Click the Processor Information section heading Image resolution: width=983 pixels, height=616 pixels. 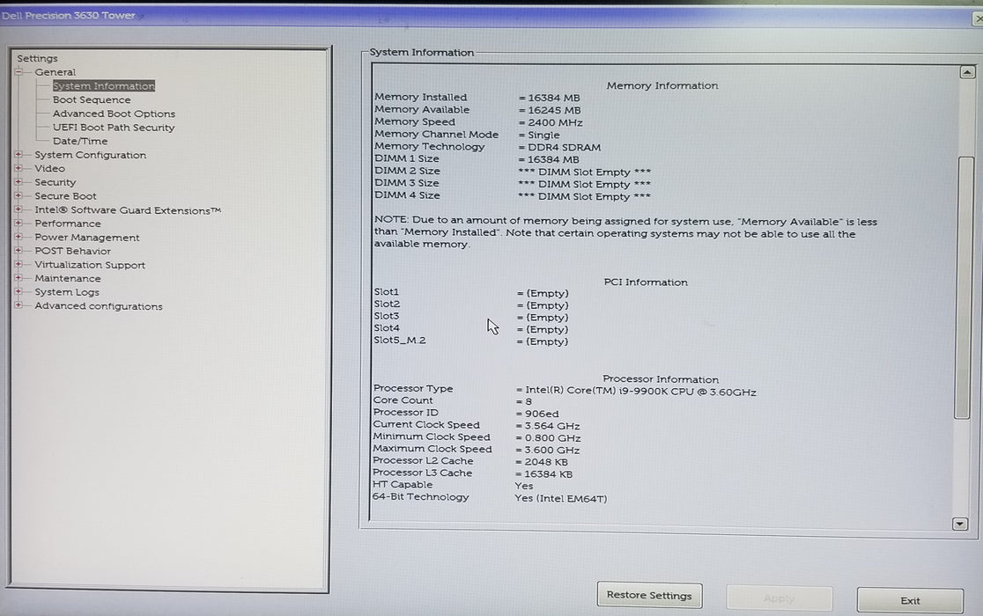(x=661, y=378)
